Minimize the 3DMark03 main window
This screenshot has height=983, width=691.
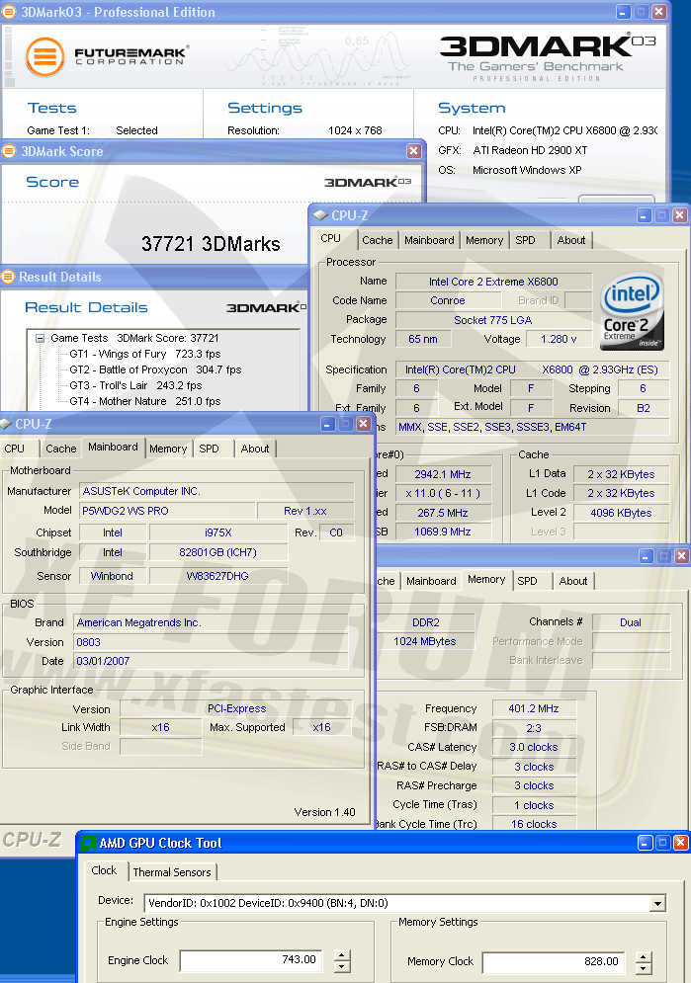pos(623,11)
